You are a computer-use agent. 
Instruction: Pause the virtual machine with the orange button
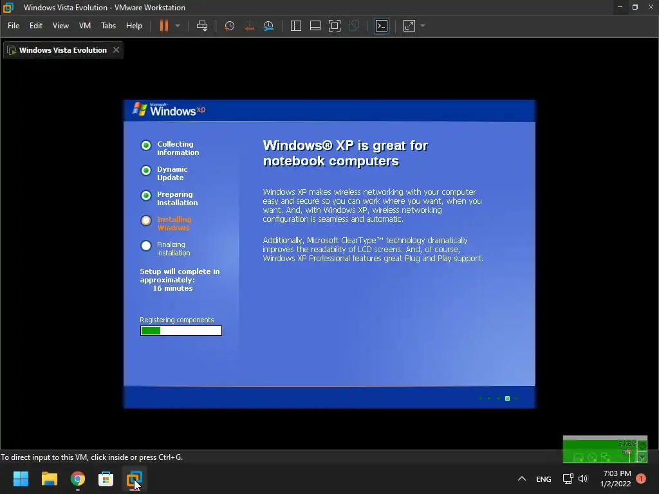164,26
